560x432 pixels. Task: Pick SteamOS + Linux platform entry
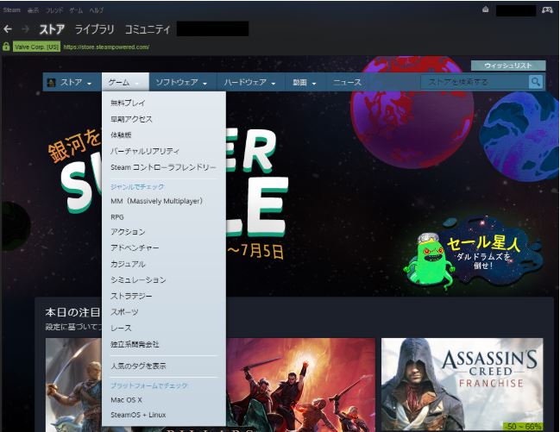(x=138, y=416)
